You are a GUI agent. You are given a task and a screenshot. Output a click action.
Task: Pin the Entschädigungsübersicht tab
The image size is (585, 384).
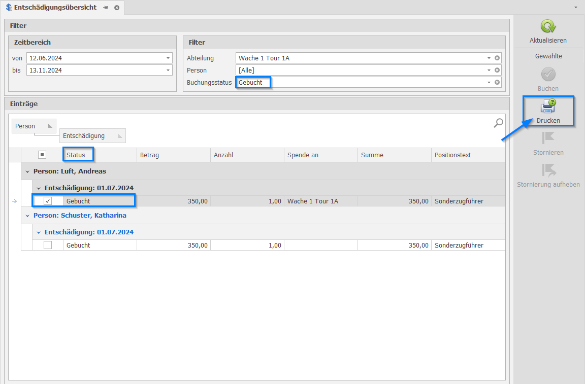coord(106,8)
